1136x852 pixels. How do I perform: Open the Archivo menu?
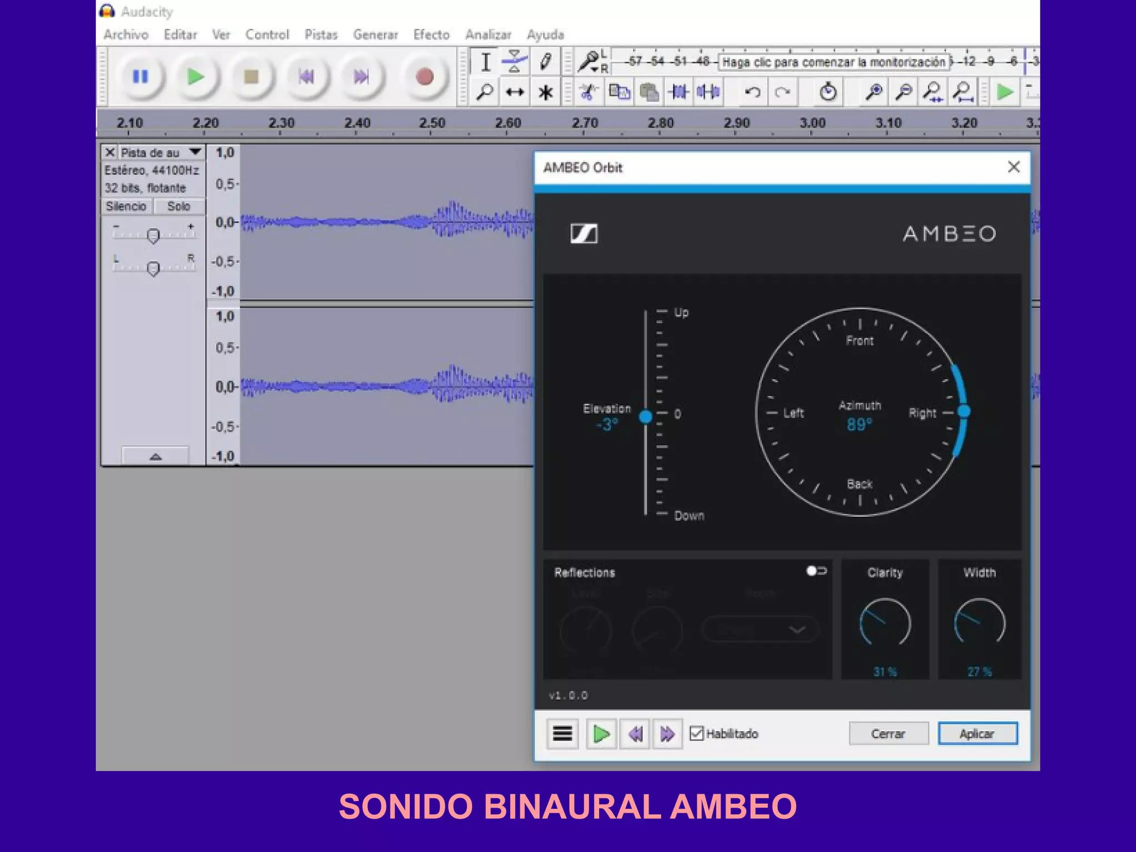[x=126, y=34]
